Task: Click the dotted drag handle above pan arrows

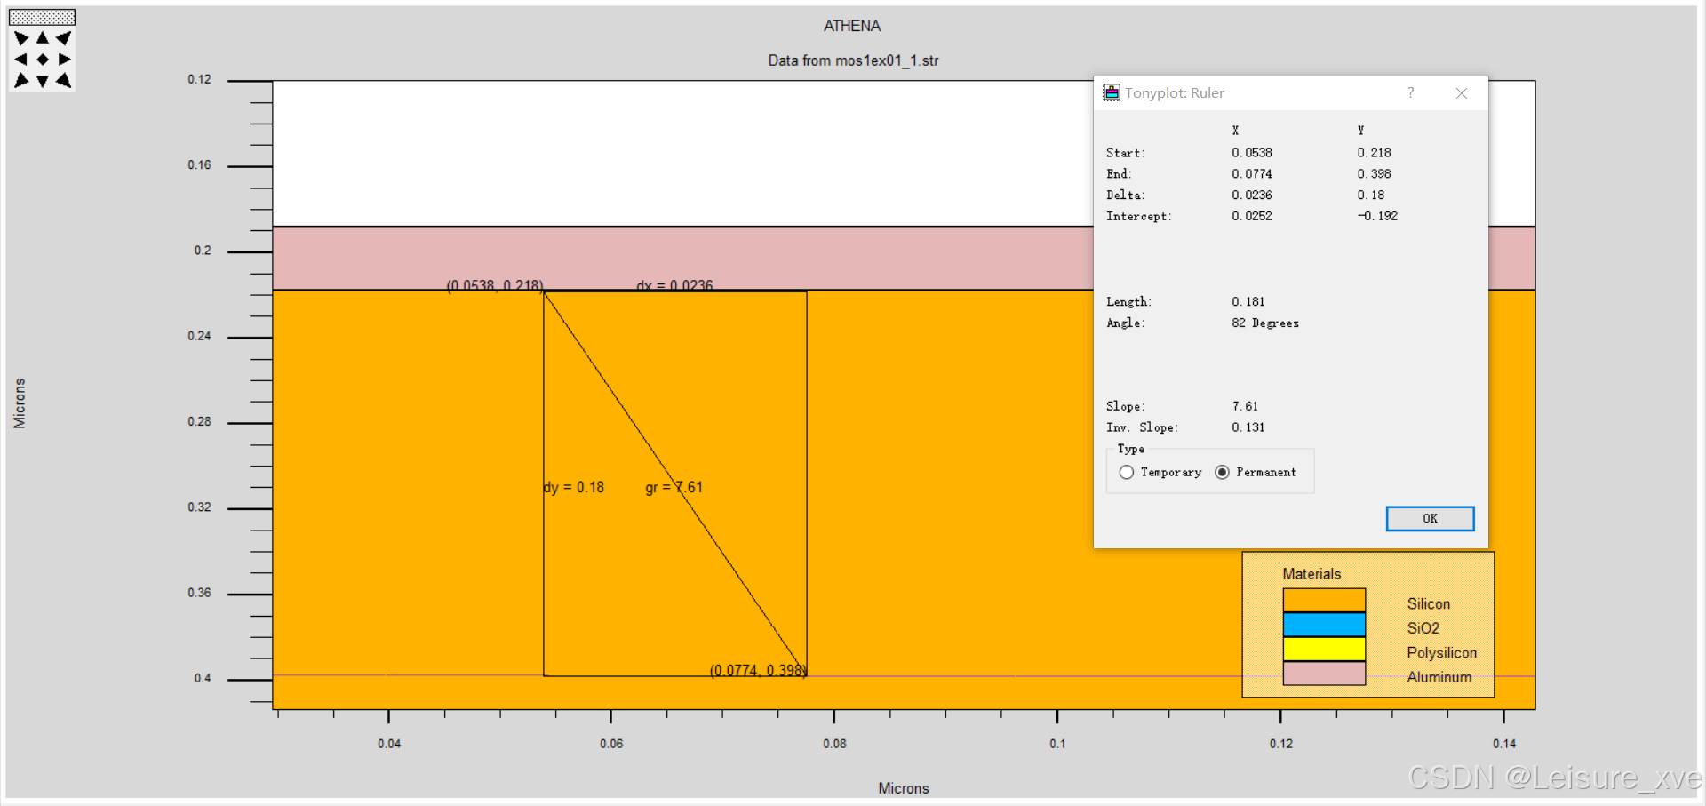Action: (x=42, y=17)
